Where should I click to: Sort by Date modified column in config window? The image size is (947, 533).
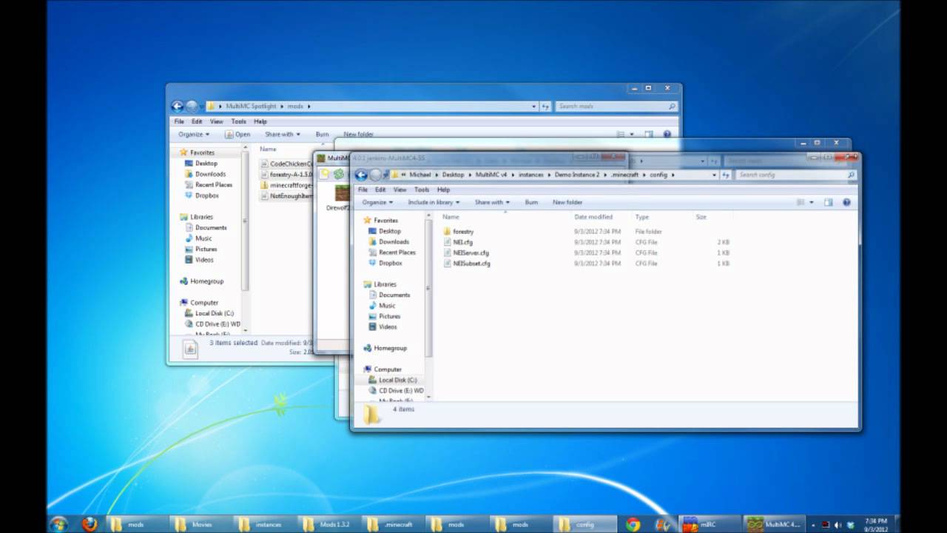[x=593, y=217]
